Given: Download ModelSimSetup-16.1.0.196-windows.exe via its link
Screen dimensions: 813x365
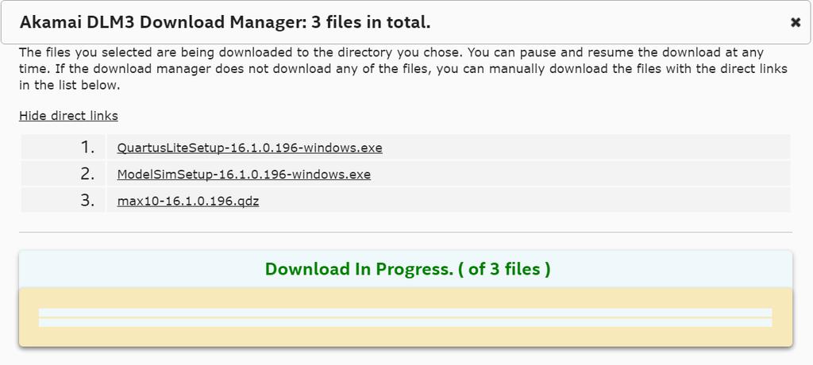Looking at the screenshot, I should (x=244, y=175).
